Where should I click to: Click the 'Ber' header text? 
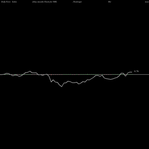(x=110, y=2)
